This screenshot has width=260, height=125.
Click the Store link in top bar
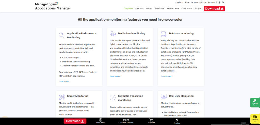tap(187, 3)
